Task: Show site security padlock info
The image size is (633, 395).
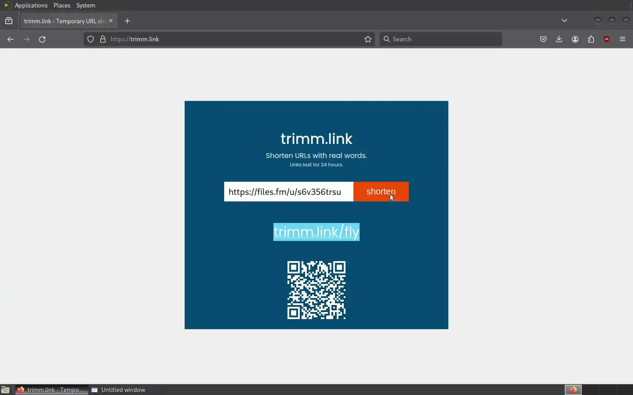Action: 103,39
